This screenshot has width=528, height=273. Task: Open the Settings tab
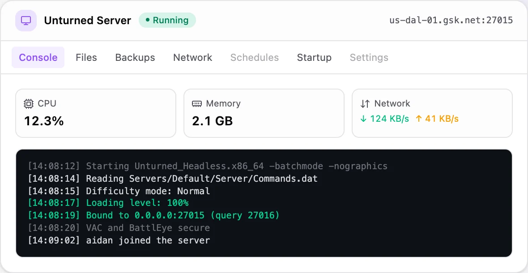point(369,58)
